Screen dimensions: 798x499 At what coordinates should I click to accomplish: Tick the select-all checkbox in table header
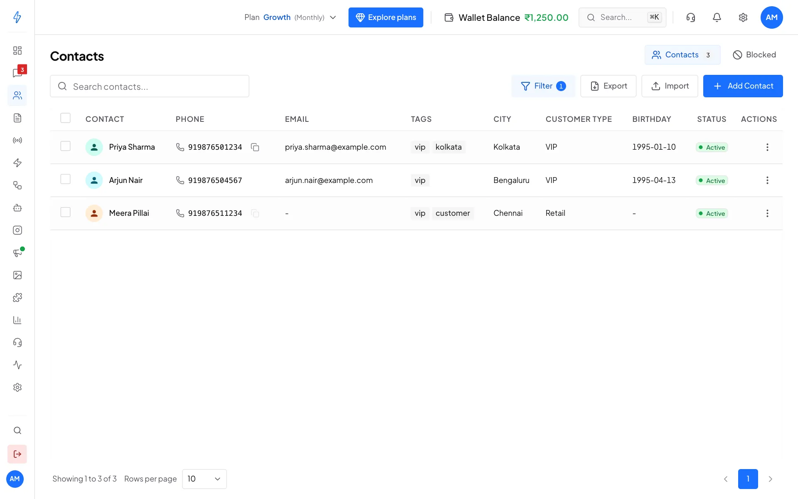coord(65,118)
